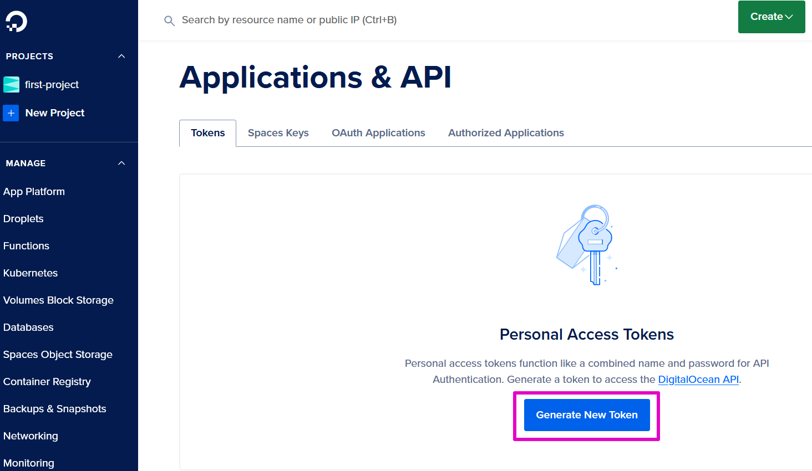Go to Networking
Screen dimensions: 812x471
tap(31, 436)
